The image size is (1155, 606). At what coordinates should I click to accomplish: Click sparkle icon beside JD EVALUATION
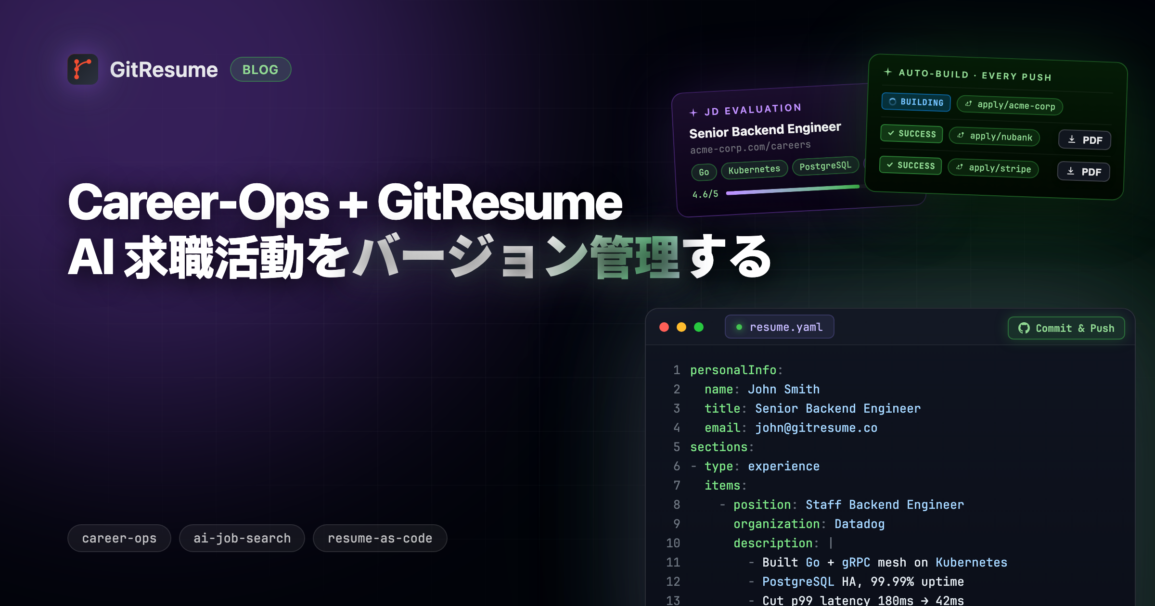(693, 113)
